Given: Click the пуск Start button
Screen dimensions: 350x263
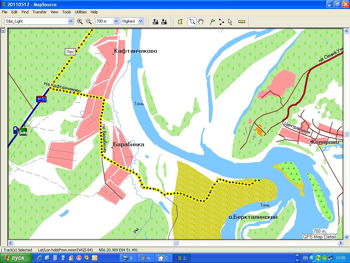Looking at the screenshot, I should point(16,258).
